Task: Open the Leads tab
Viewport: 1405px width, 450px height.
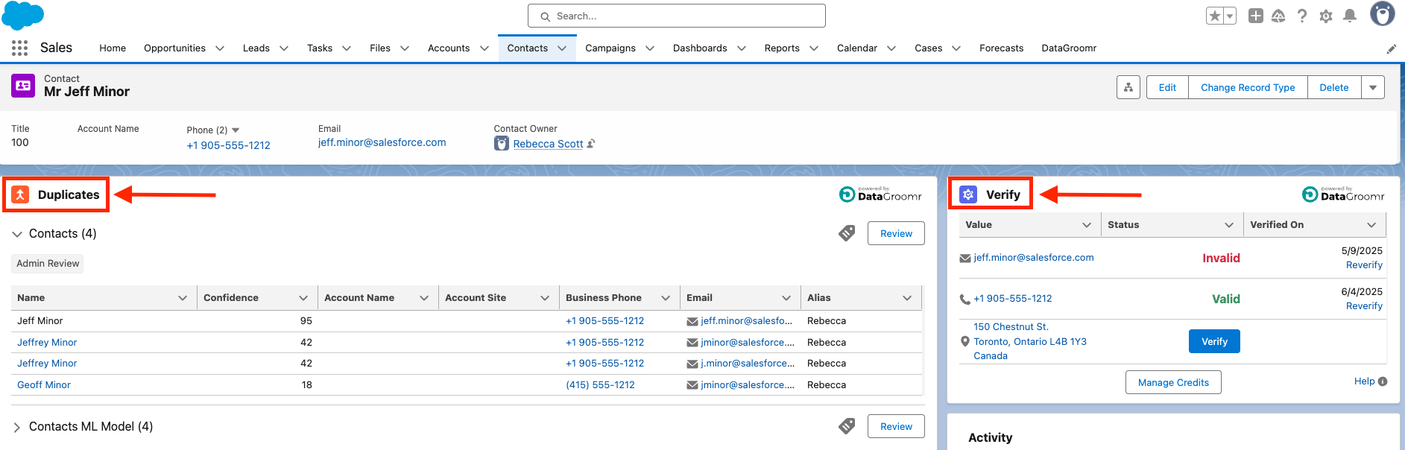Action: (256, 48)
